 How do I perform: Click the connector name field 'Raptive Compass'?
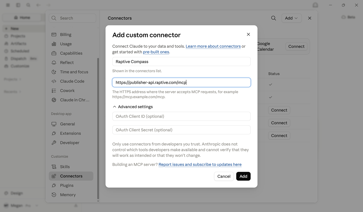tap(181, 62)
